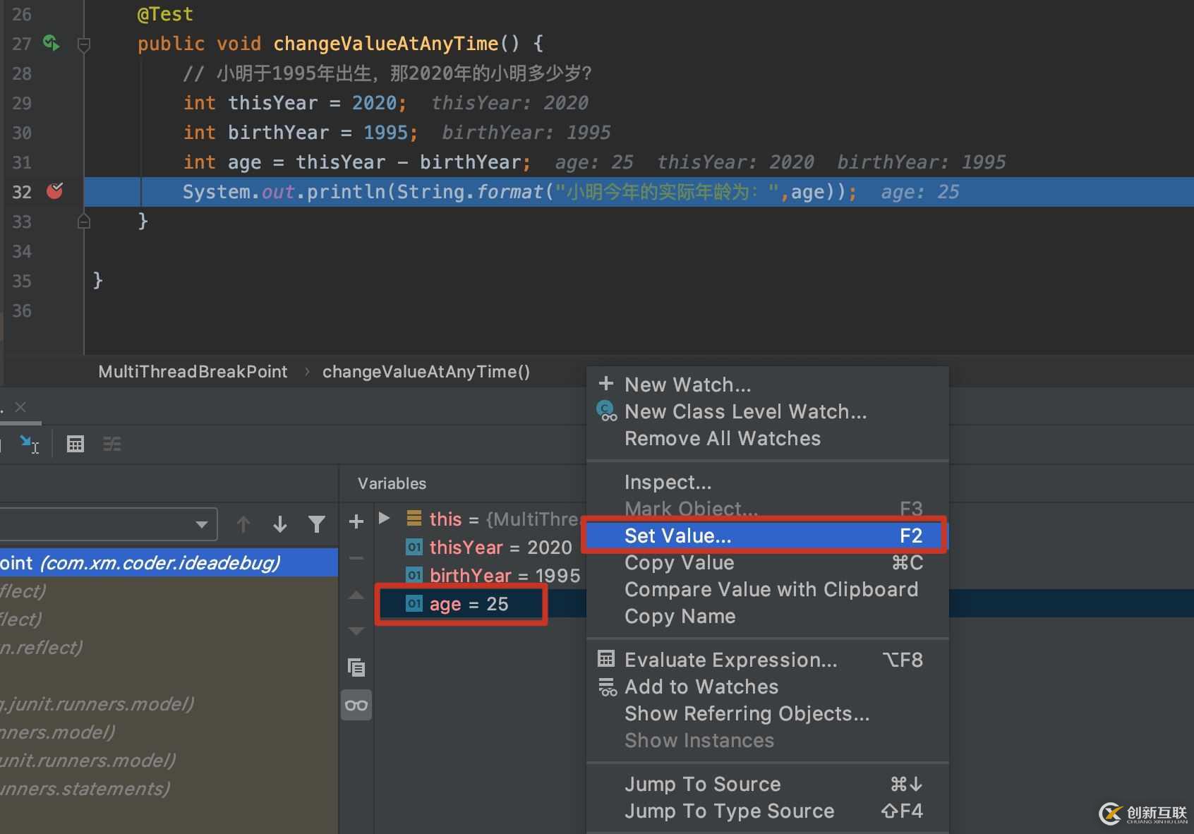
Task: Click line number 30 in the gutter
Action: [x=22, y=133]
